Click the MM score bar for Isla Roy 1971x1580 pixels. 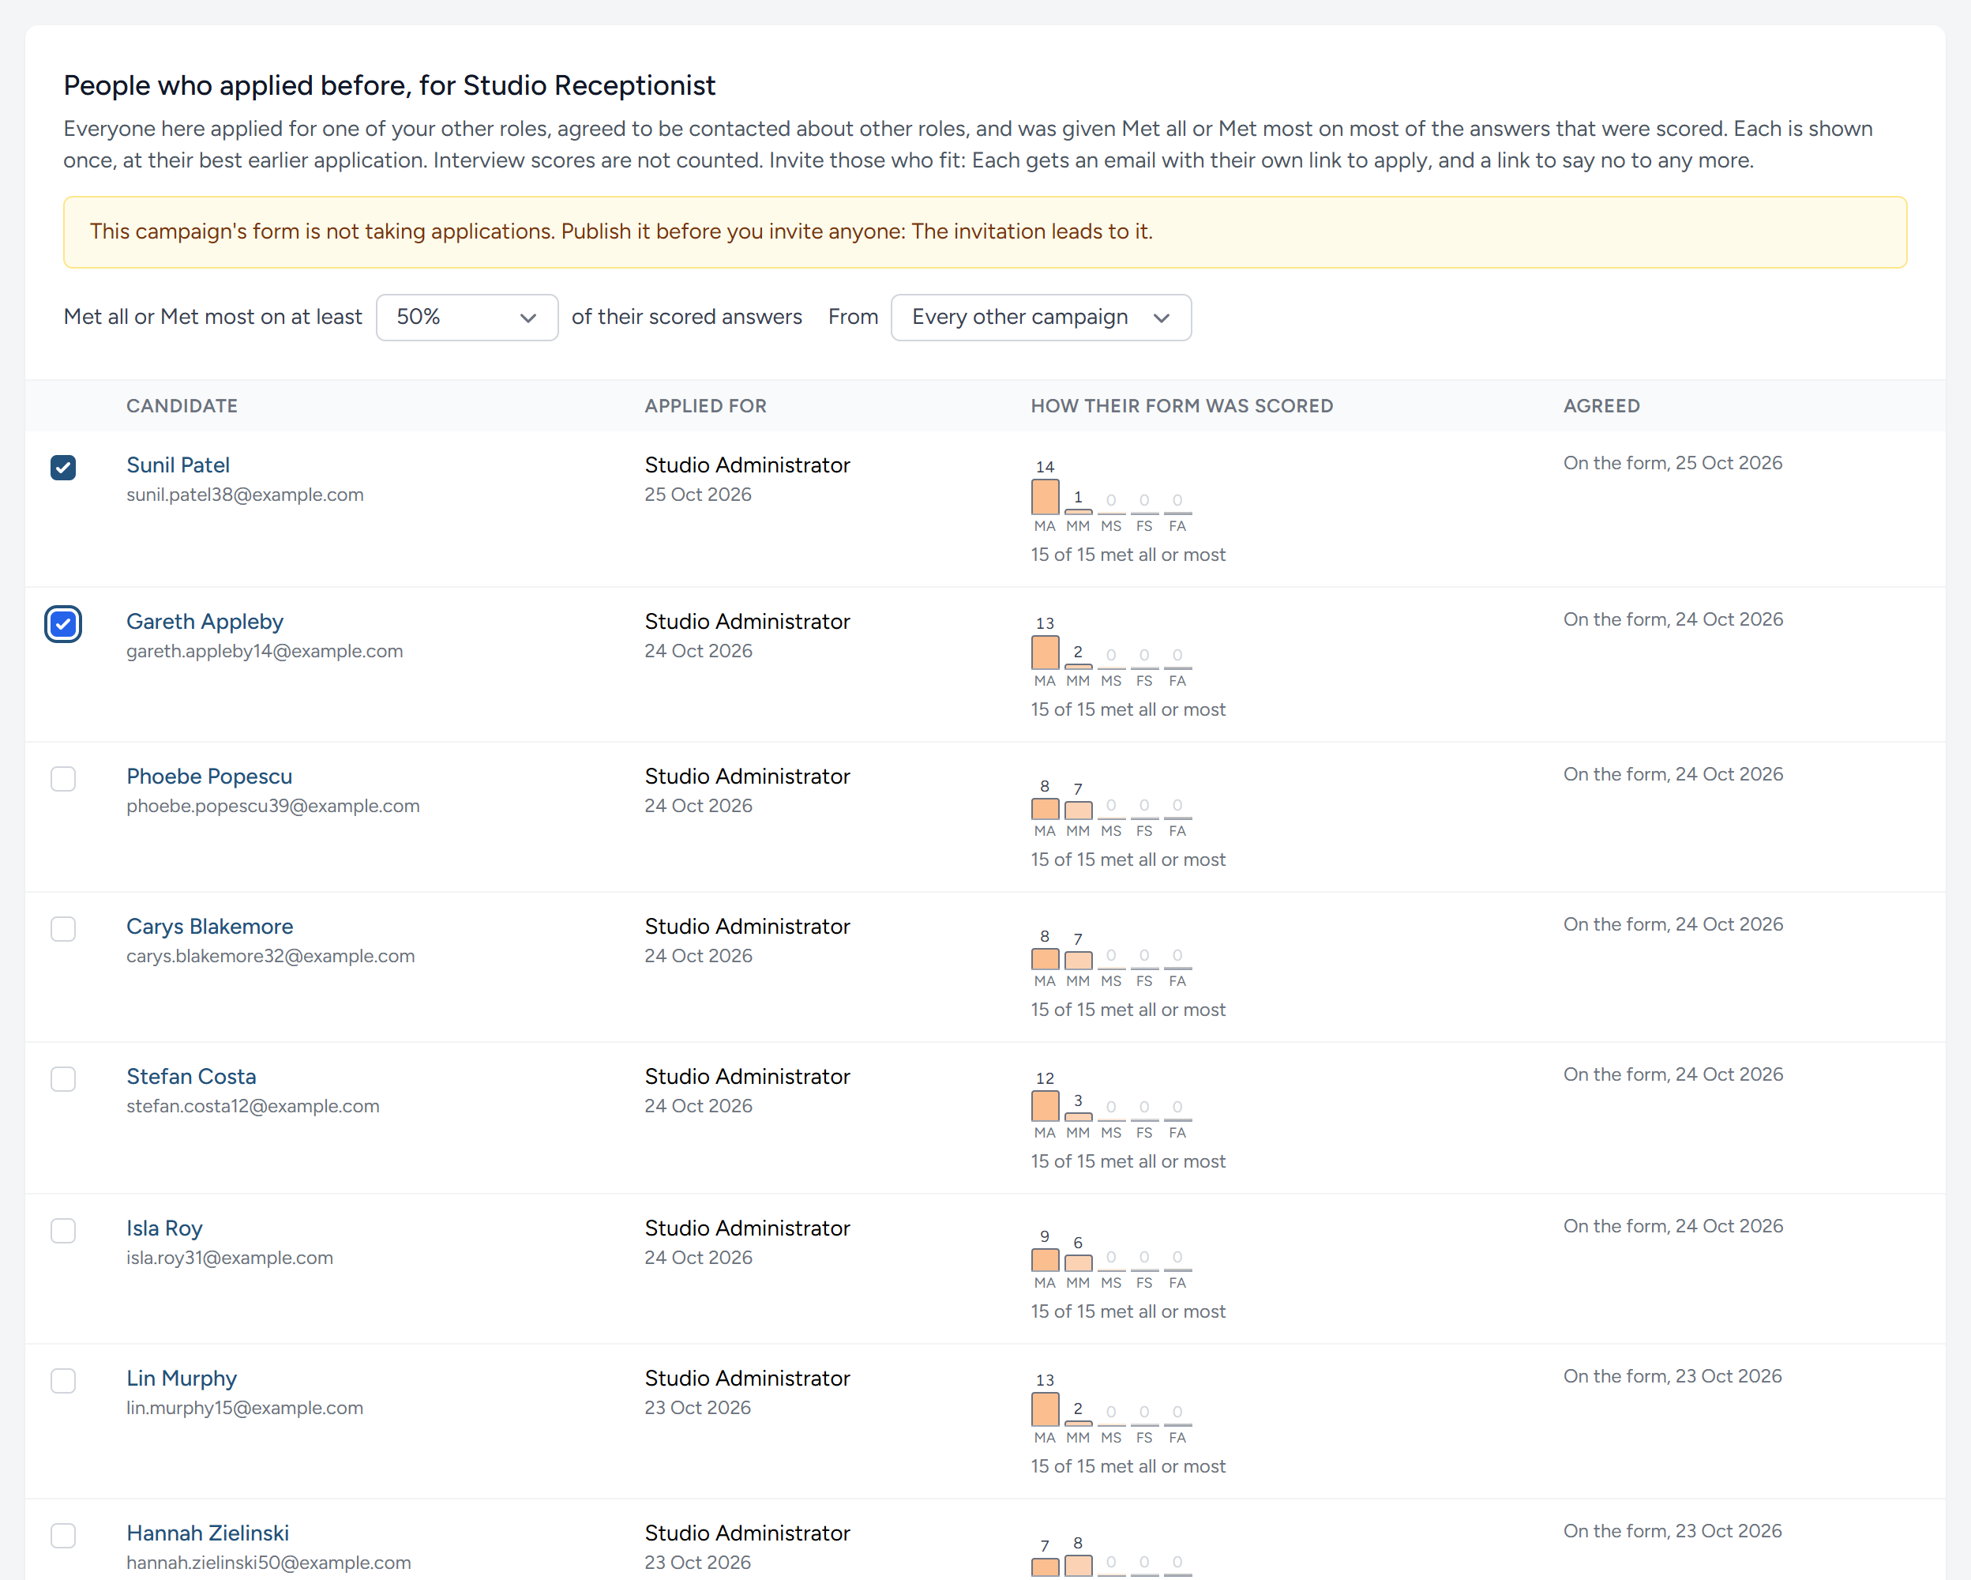click(x=1078, y=1262)
